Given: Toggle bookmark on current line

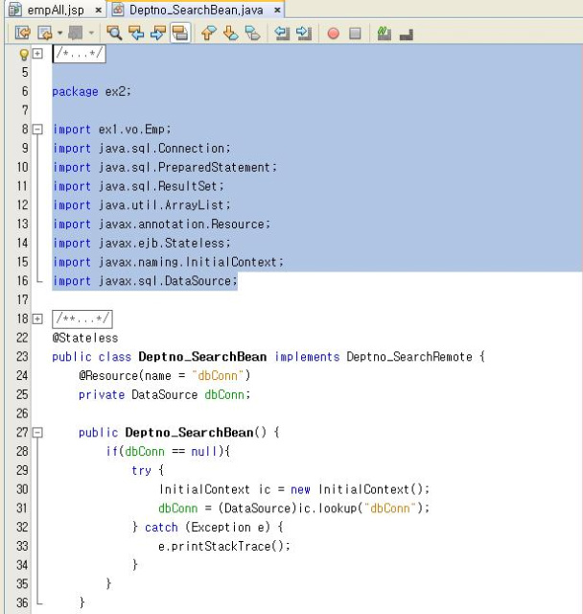Looking at the screenshot, I should coord(252,34).
